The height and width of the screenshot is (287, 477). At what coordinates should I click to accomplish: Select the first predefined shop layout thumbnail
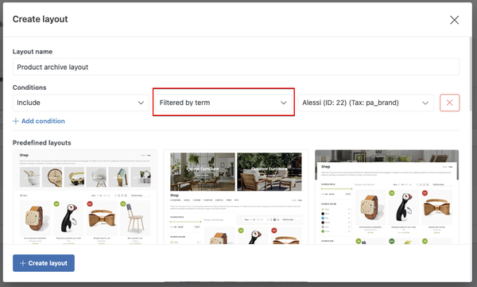pos(85,197)
